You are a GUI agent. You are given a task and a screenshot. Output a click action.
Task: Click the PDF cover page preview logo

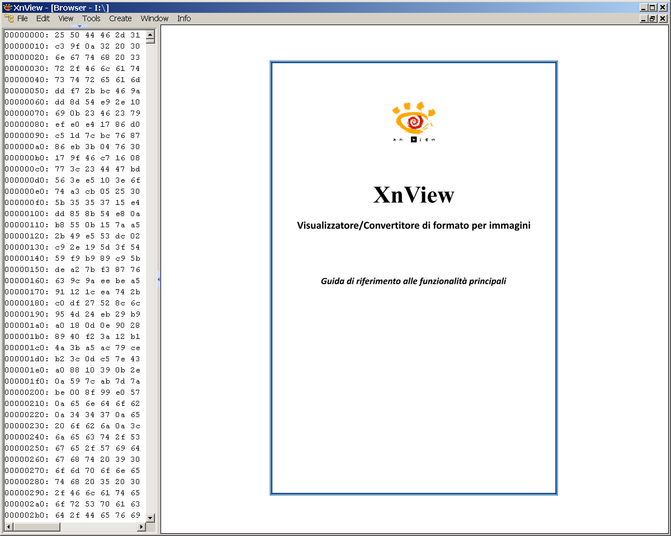pyautogui.click(x=414, y=122)
